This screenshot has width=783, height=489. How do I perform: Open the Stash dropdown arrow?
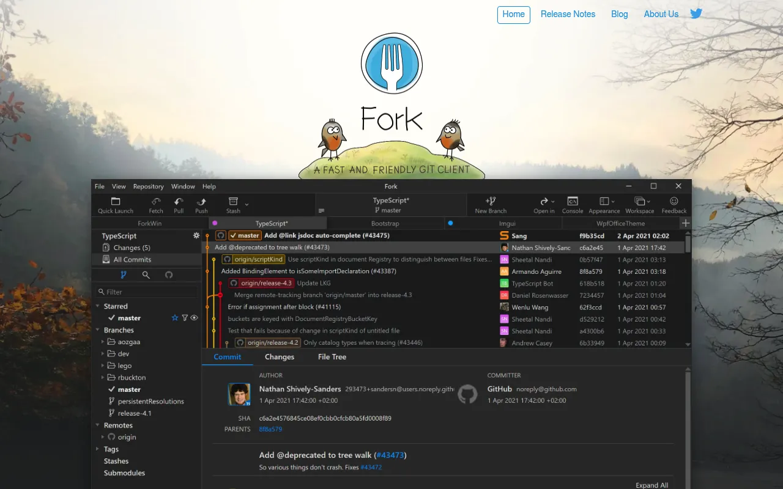(x=247, y=204)
